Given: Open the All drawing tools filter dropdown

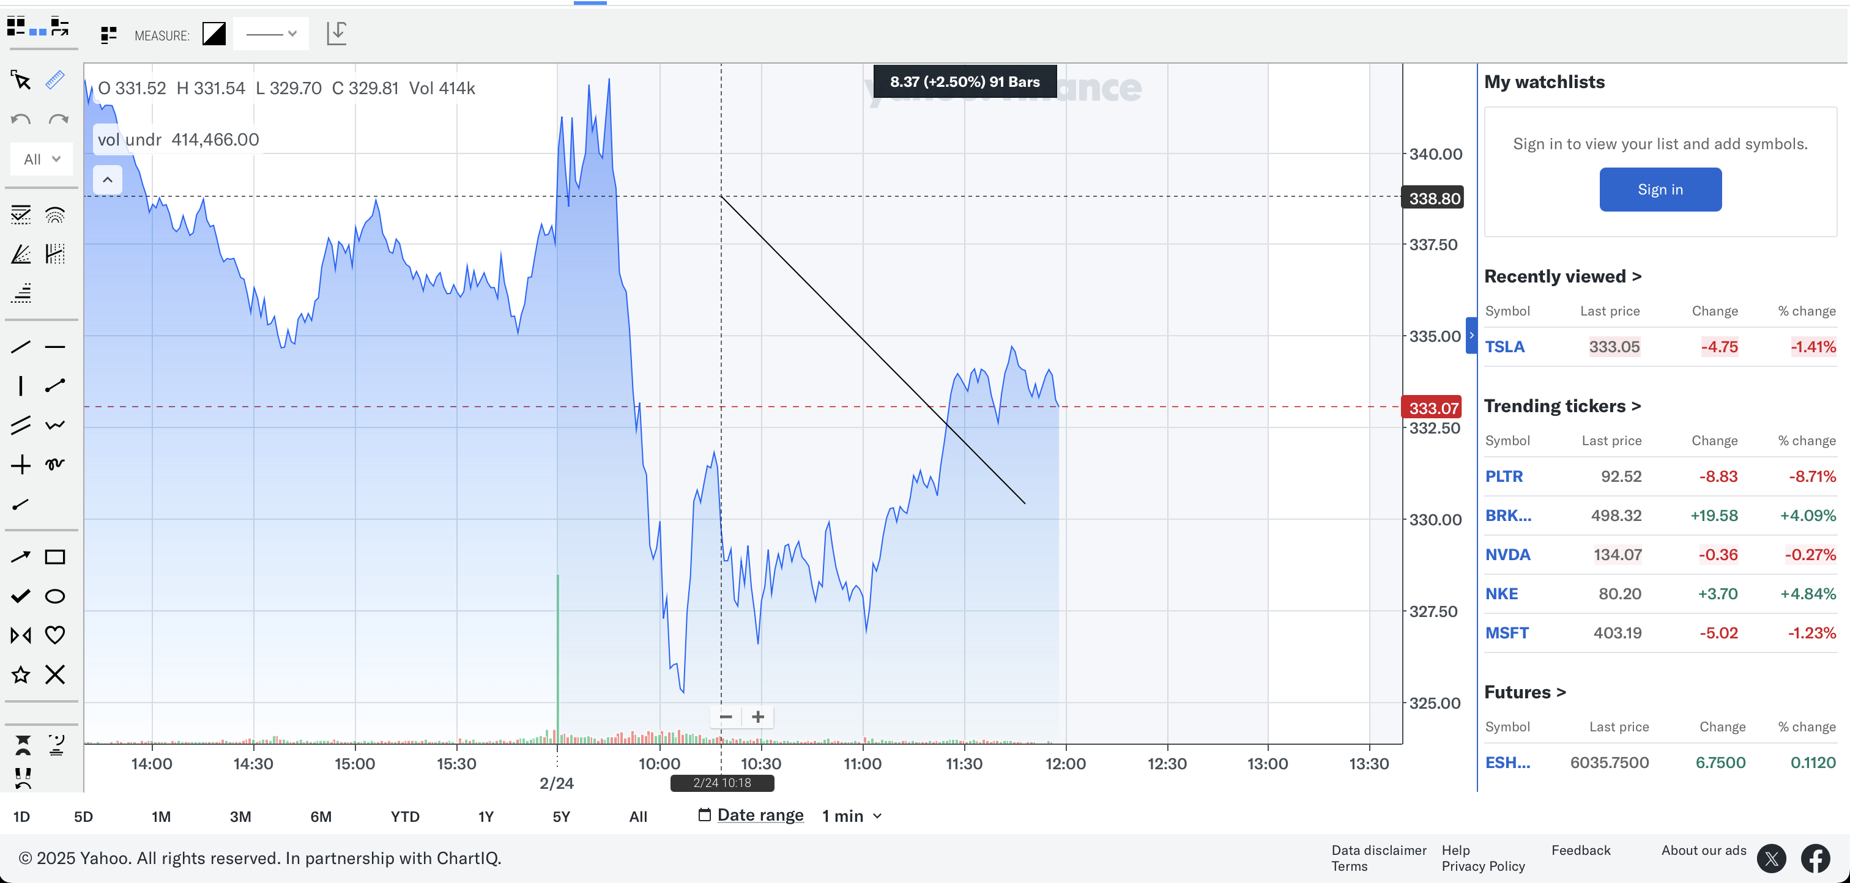Looking at the screenshot, I should 42,160.
